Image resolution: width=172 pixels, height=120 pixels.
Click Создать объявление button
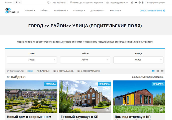tap(152, 11)
